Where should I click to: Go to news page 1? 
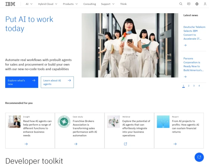(x=184, y=86)
